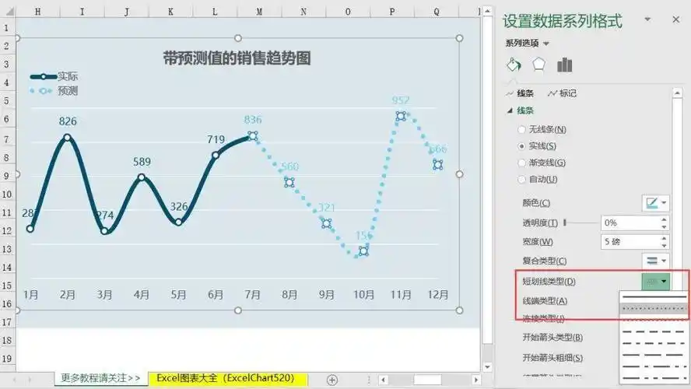
Task: Choose the round dot dash style
Action: (x=654, y=309)
